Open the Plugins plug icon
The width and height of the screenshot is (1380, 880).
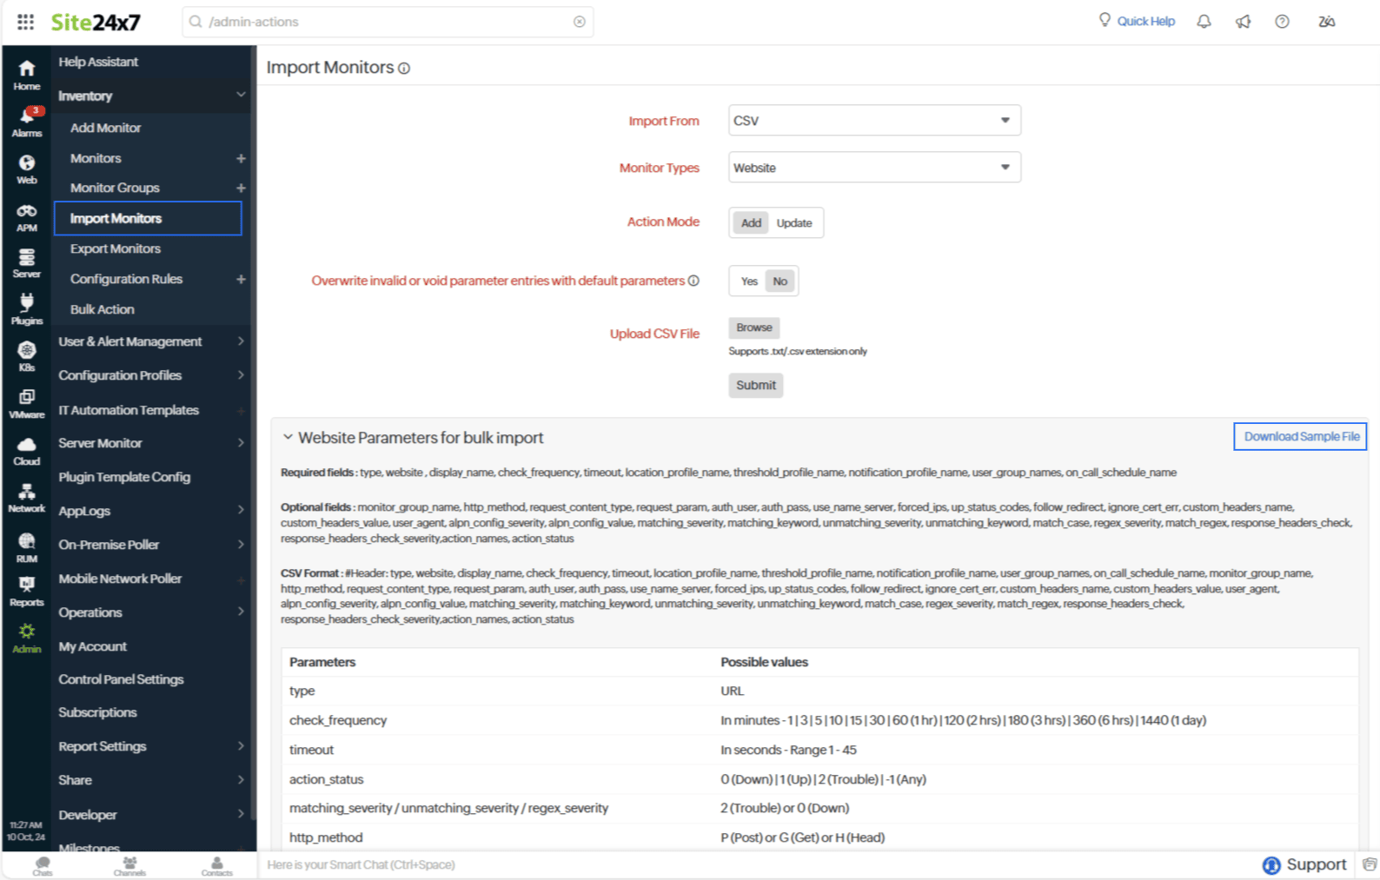click(x=27, y=309)
